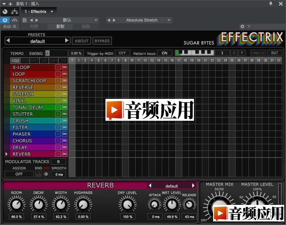Viewport: 286px width, 225px height.
Task: Click the plugin editor knob icon
Action: [x=5, y=12]
